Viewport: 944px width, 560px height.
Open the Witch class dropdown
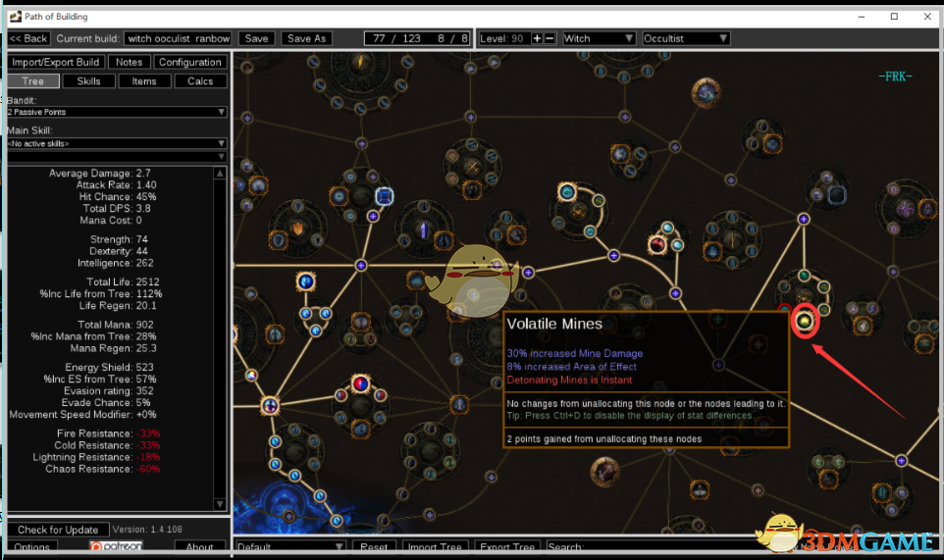(599, 38)
